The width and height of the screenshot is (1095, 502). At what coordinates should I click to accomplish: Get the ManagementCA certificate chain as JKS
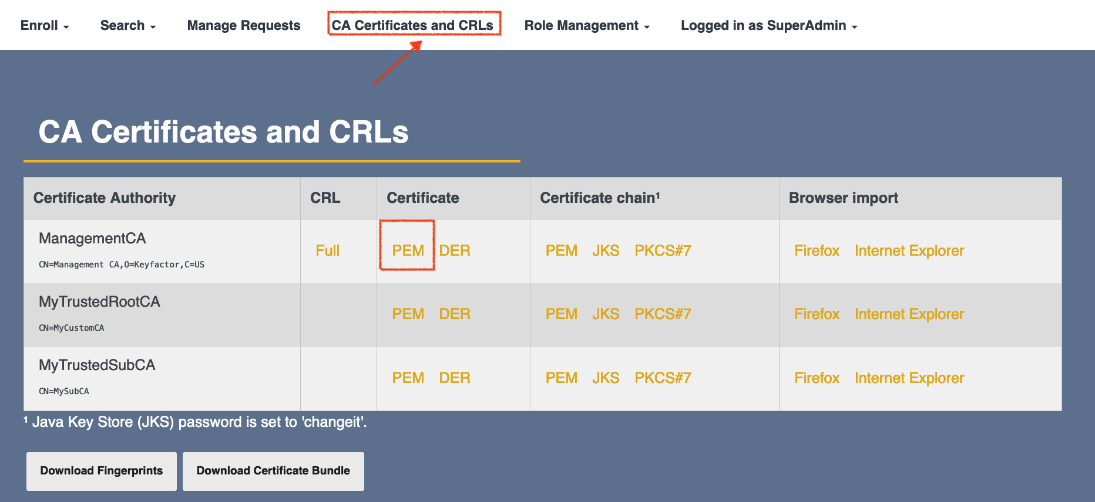coord(605,251)
